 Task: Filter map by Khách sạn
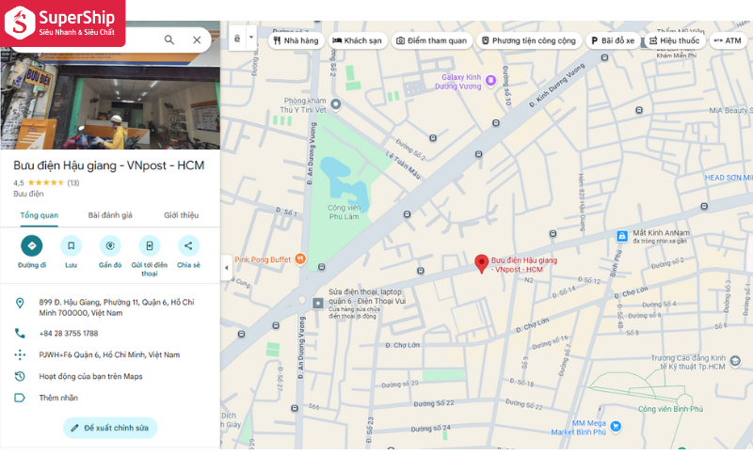358,40
